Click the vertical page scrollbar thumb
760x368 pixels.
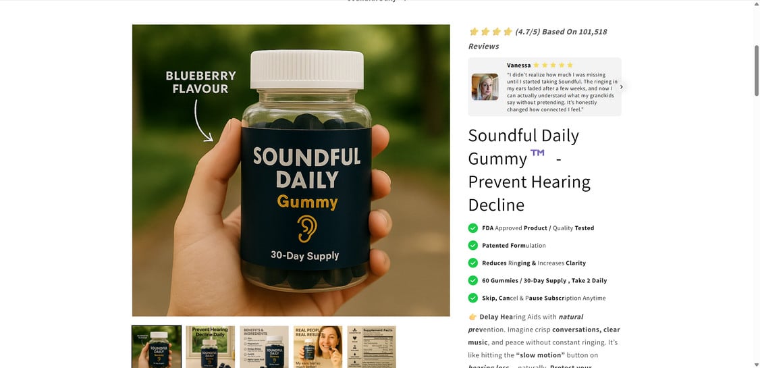pyautogui.click(x=756, y=70)
